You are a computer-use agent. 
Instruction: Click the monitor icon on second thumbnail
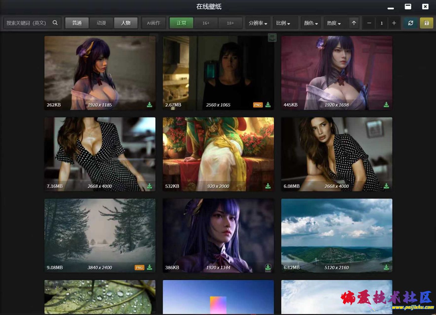coord(272,38)
